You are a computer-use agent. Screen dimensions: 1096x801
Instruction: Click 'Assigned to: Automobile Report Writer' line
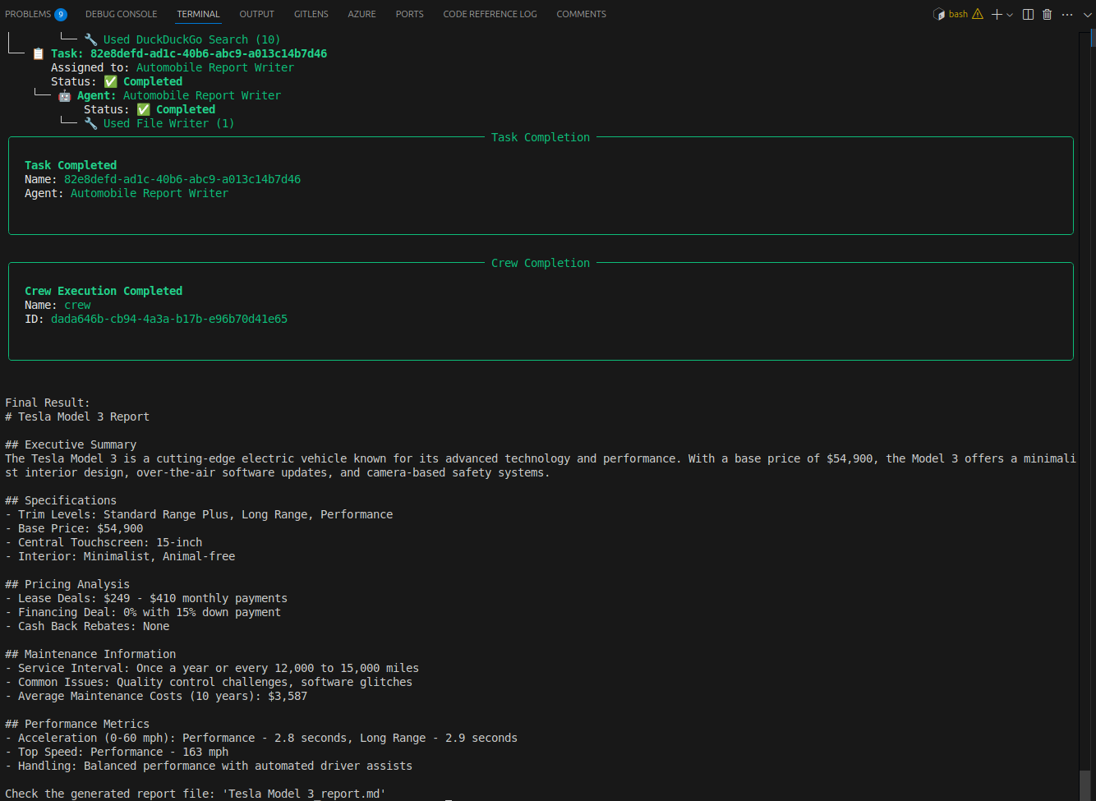pyautogui.click(x=173, y=67)
